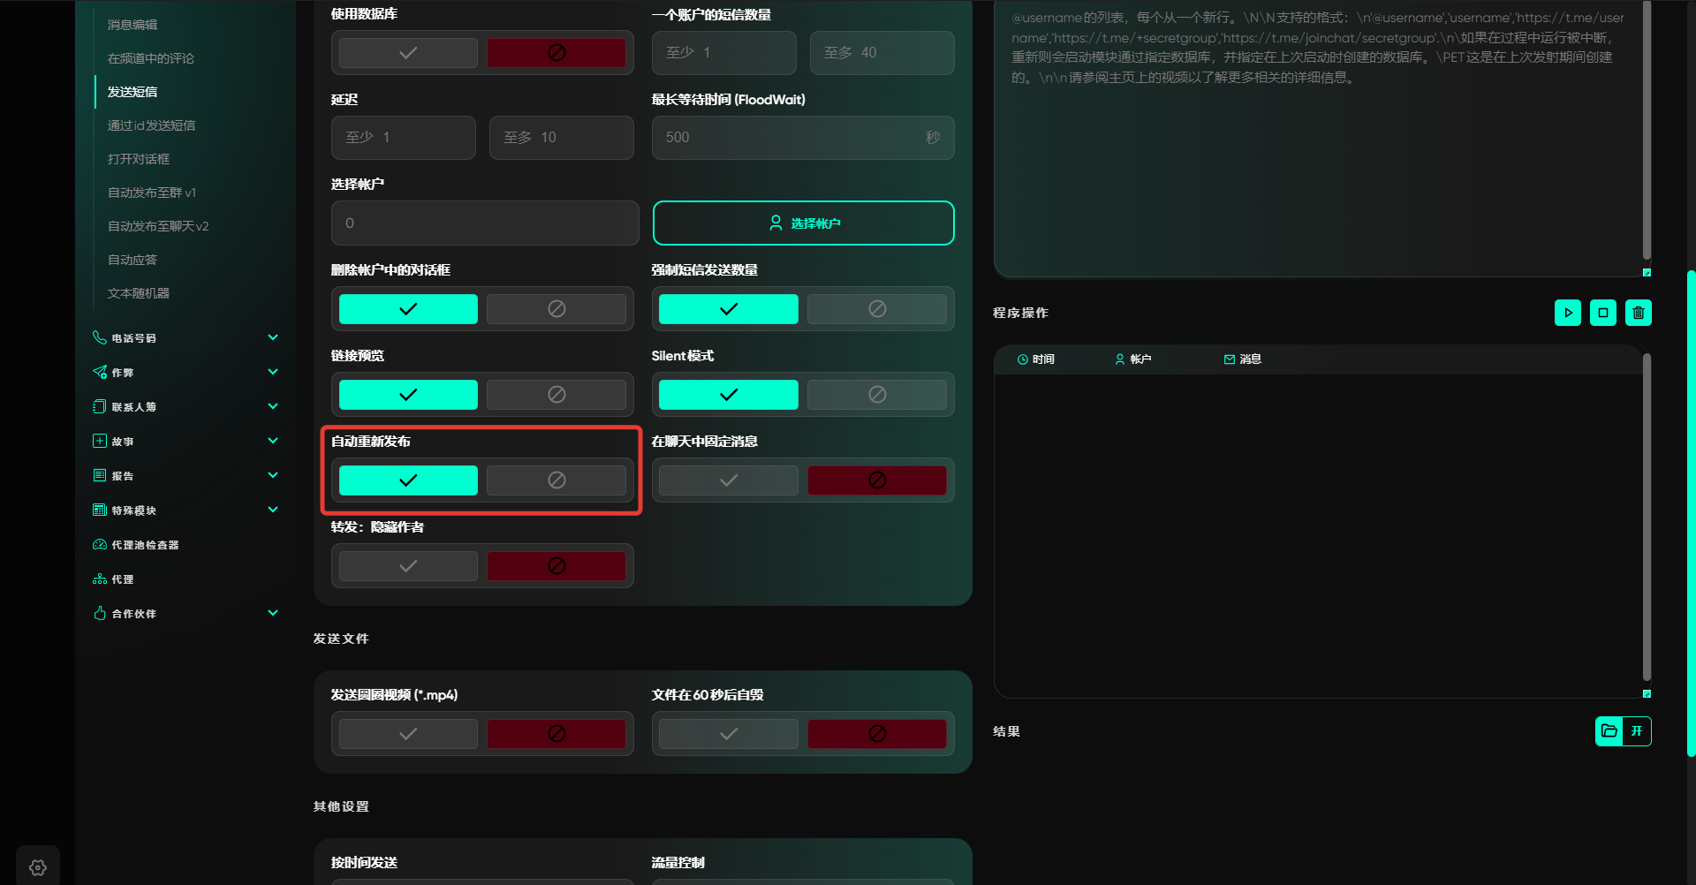Disable 自动重新发布 with the prohibit option
1696x885 pixels.
point(556,480)
